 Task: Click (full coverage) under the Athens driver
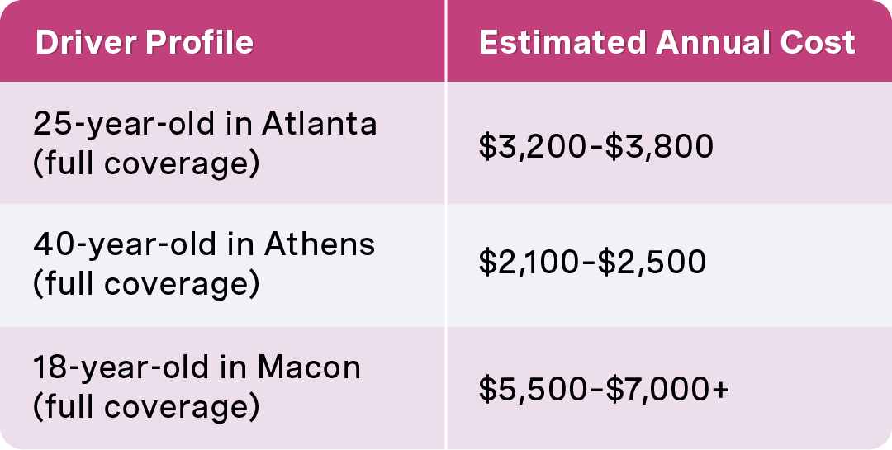coord(146,285)
